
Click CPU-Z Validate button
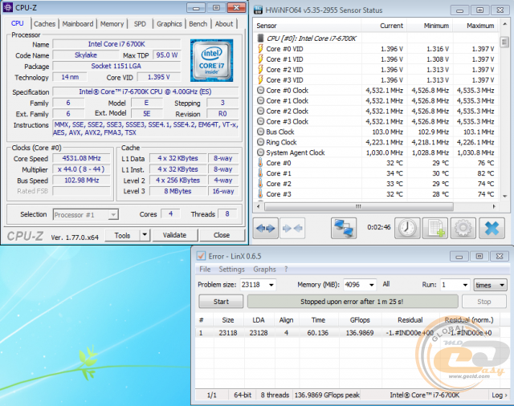point(174,235)
